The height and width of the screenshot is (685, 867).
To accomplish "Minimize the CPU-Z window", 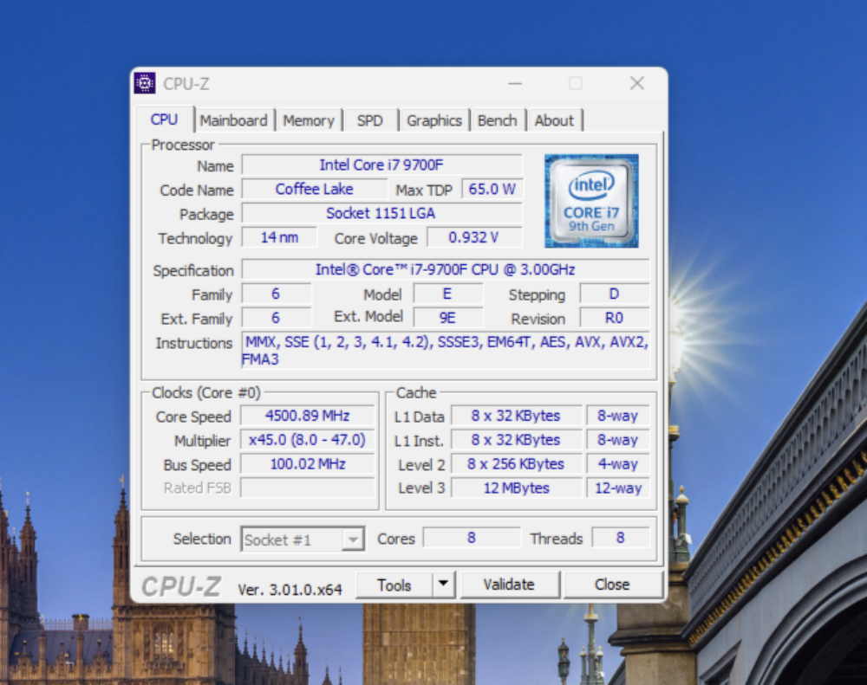I will (x=515, y=83).
